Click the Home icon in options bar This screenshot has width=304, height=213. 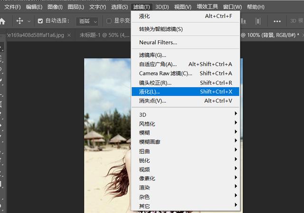tap(2, 21)
